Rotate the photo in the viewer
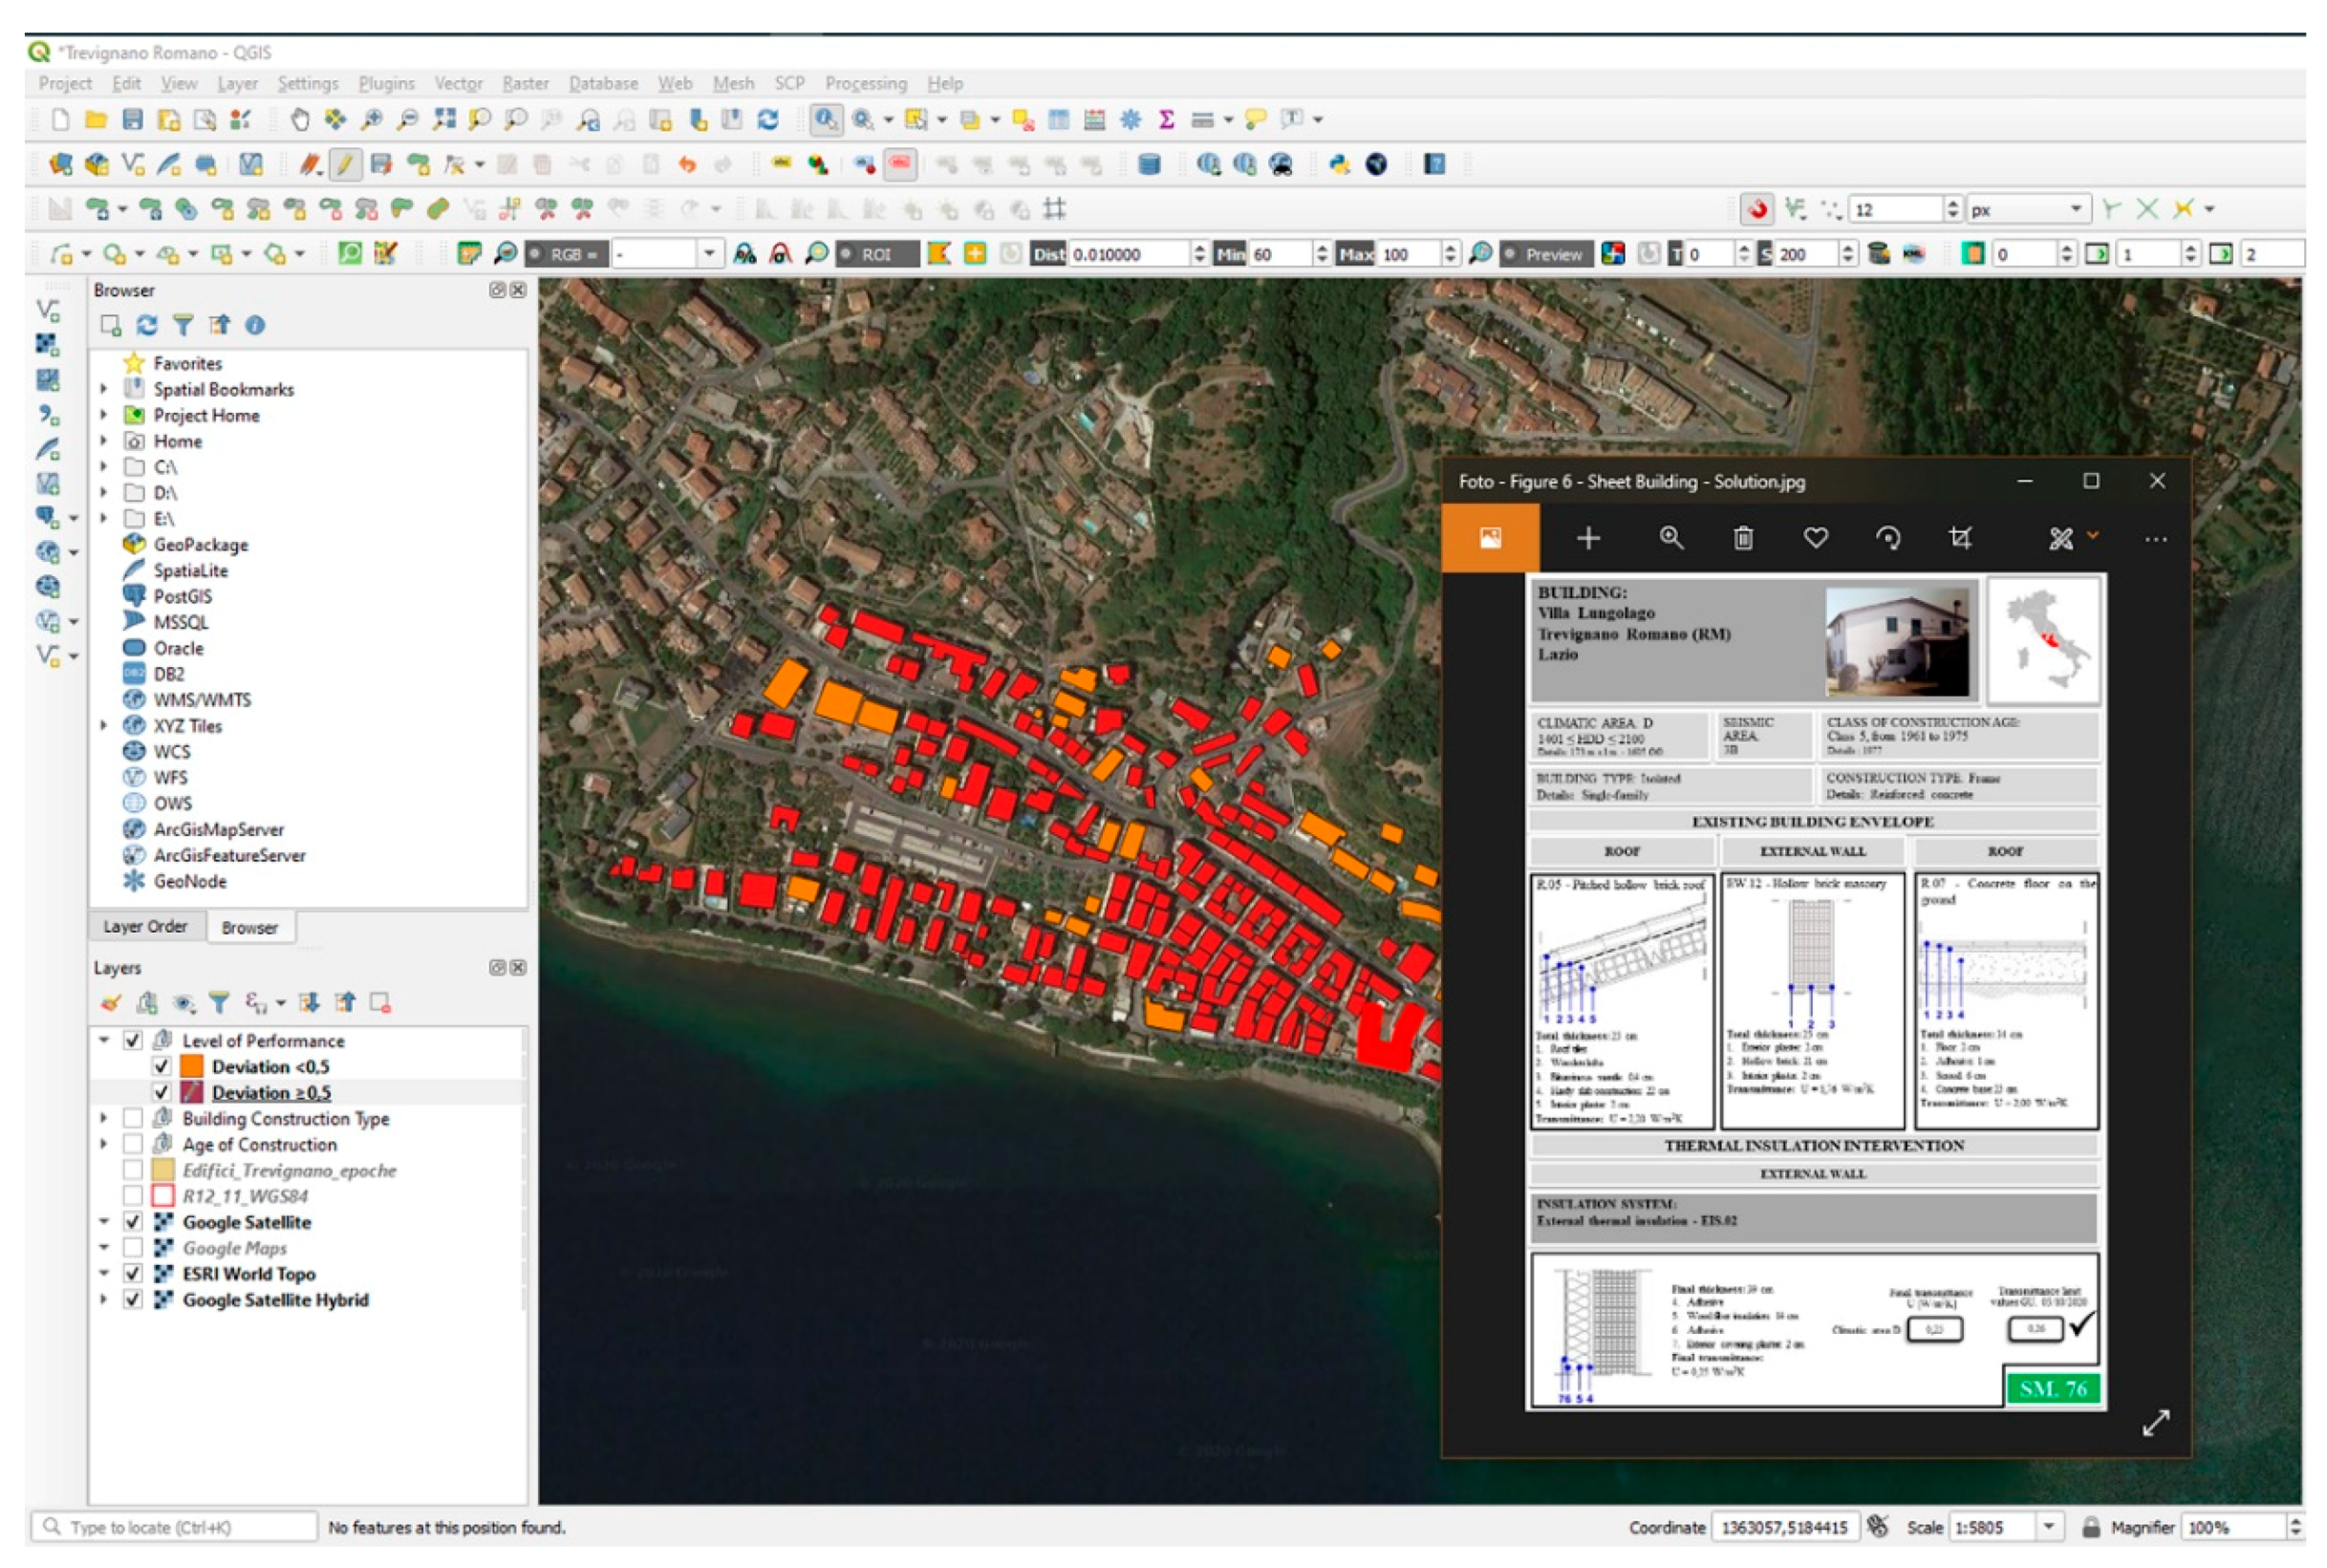 pos(1887,539)
